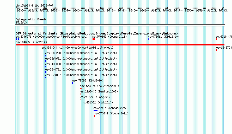Select the nsv570643 (Cooper2011) label
The image size is (232, 134).
(109, 37)
